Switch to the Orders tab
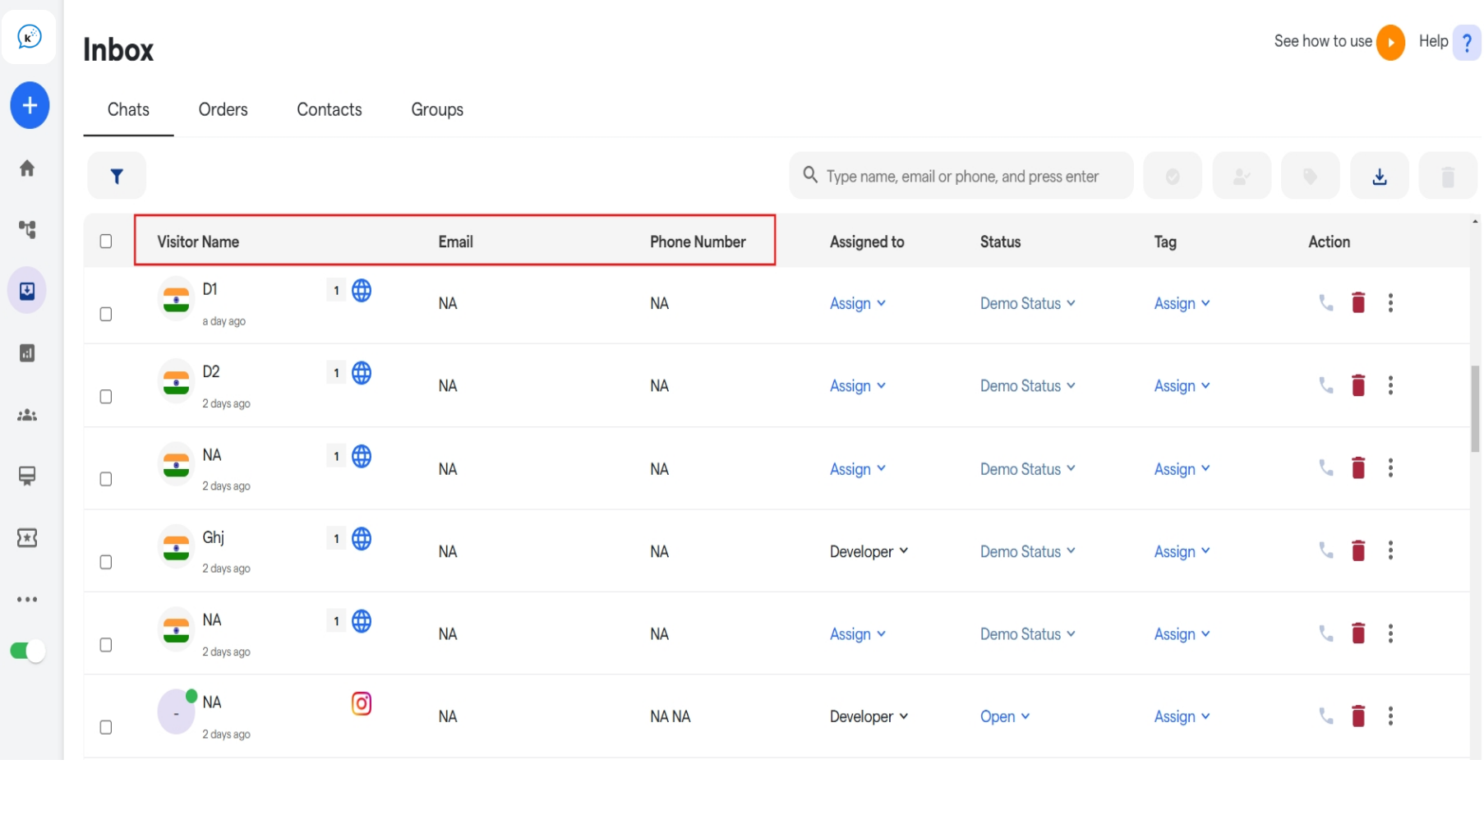 [223, 109]
